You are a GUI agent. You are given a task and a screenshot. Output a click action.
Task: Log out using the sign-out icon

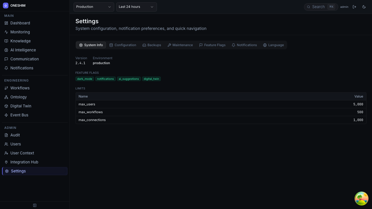[355, 7]
